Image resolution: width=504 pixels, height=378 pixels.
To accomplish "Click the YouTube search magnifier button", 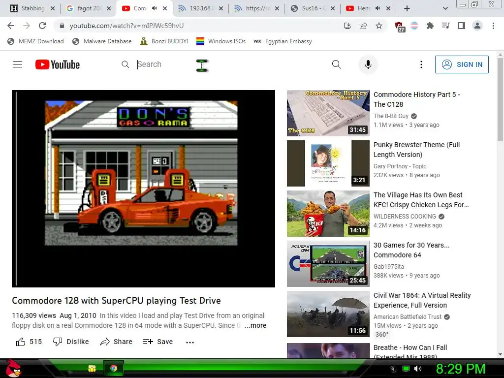I will point(336,64).
